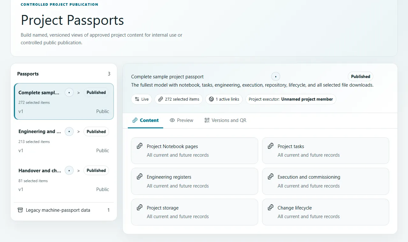
Task: Click the dot button on Handover passport row
Action: point(69,170)
